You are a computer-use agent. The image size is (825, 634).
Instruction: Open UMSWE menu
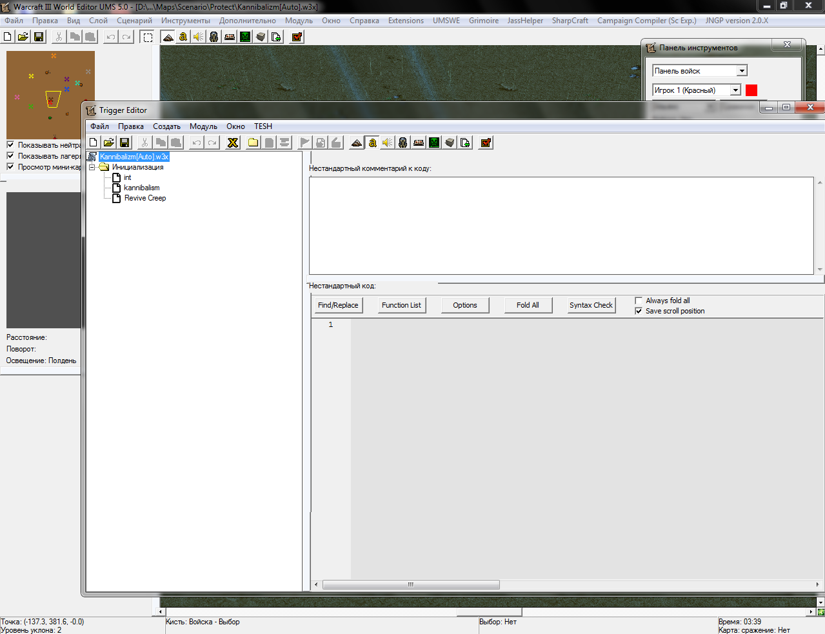446,21
